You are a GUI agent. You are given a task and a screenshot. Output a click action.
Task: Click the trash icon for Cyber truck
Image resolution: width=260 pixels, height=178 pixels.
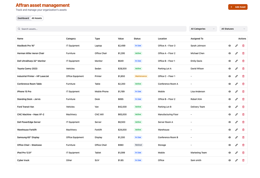[x=243, y=160]
